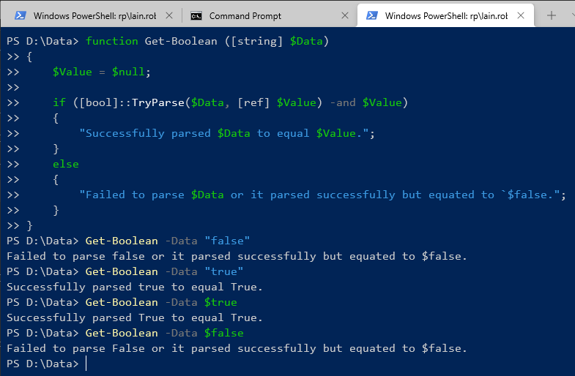Switch to the inactive Windows PowerShell tab

(x=94, y=16)
